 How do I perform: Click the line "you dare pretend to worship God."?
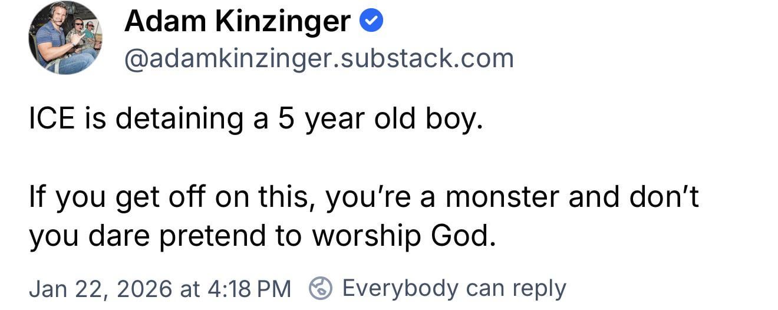coord(260,236)
